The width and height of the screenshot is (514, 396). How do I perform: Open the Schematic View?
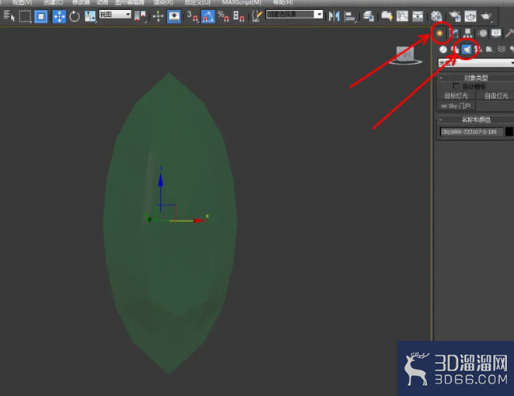point(418,16)
